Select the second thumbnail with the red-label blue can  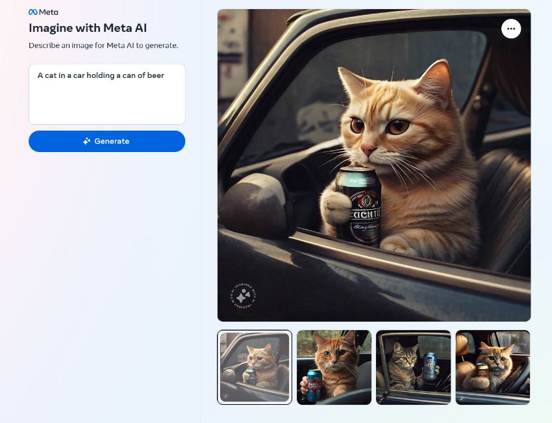[334, 367]
